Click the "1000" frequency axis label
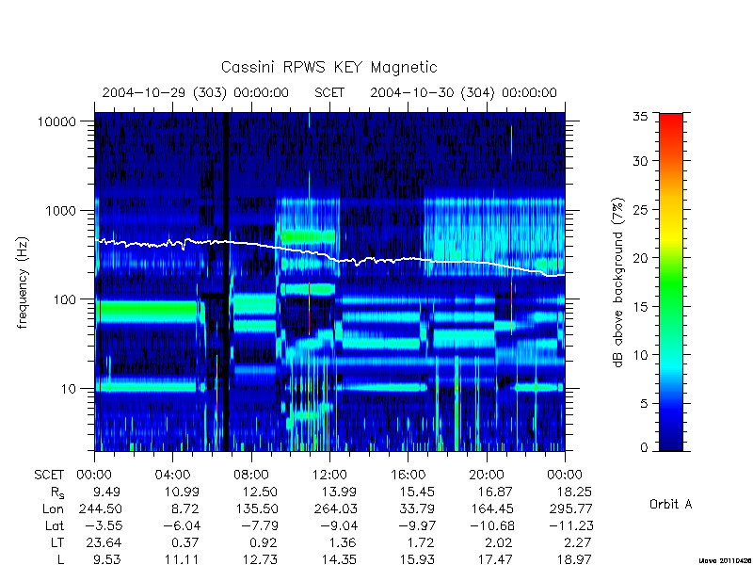 tap(61, 211)
